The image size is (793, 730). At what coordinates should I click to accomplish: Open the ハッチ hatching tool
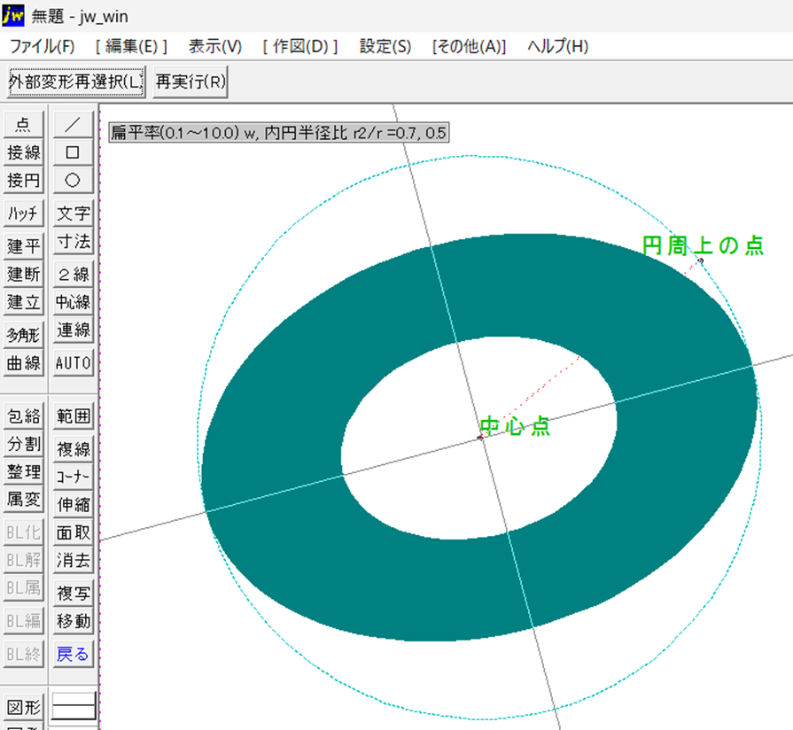pos(22,213)
